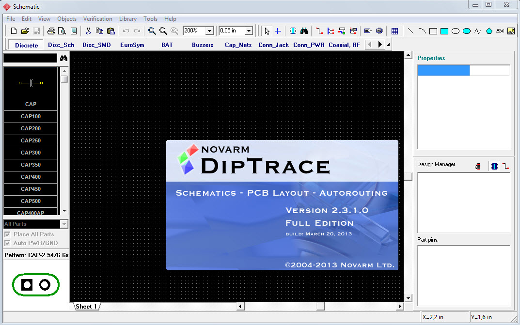The width and height of the screenshot is (520, 325).
Task: Click the Undo arrow in the toolbar
Action: [126, 31]
